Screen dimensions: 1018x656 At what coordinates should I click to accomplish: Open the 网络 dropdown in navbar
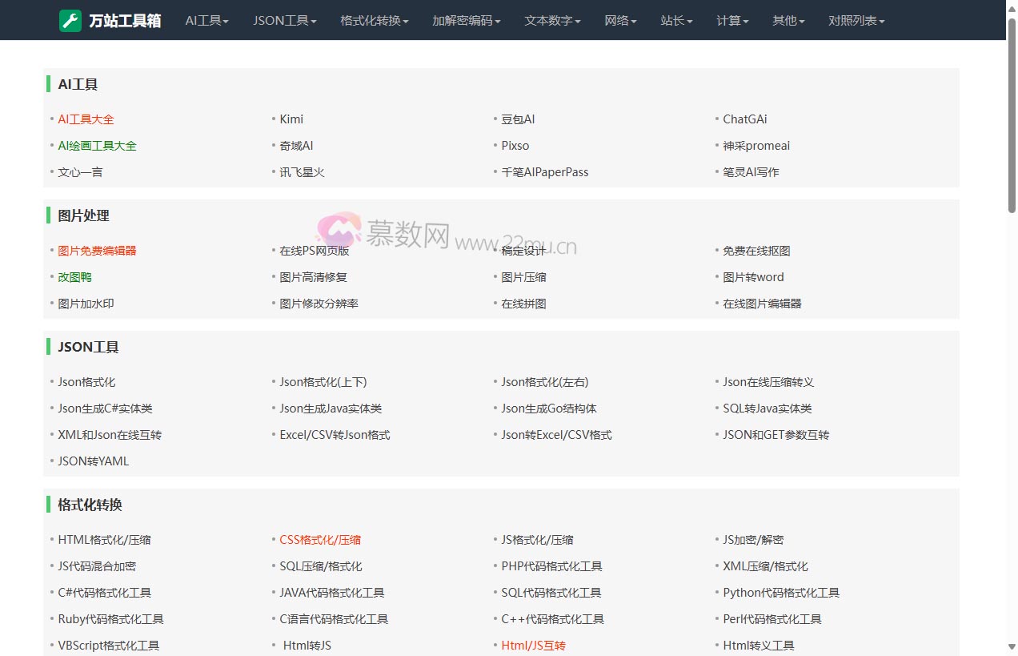(620, 20)
